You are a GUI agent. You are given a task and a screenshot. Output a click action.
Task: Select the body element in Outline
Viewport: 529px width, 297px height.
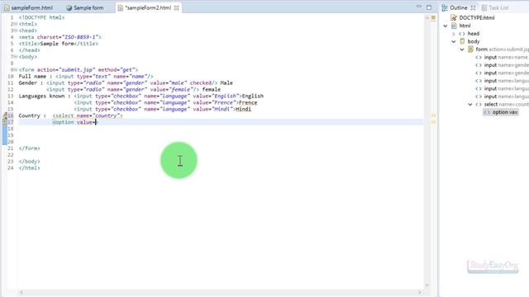coord(474,41)
